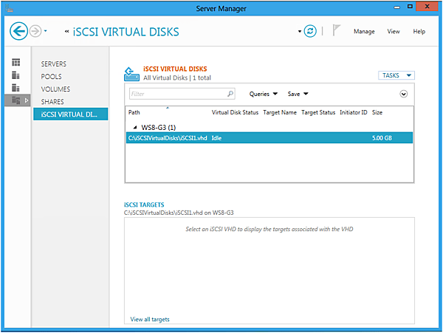
Task: Collapse the WS8-G3 server group
Action: point(135,127)
